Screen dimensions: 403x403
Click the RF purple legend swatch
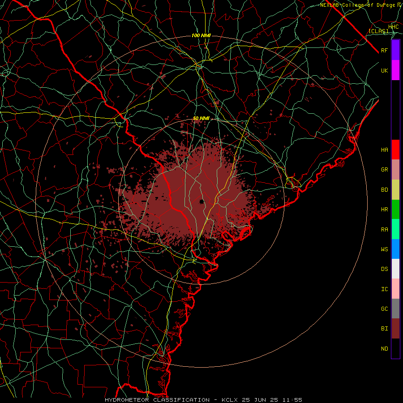point(395,50)
